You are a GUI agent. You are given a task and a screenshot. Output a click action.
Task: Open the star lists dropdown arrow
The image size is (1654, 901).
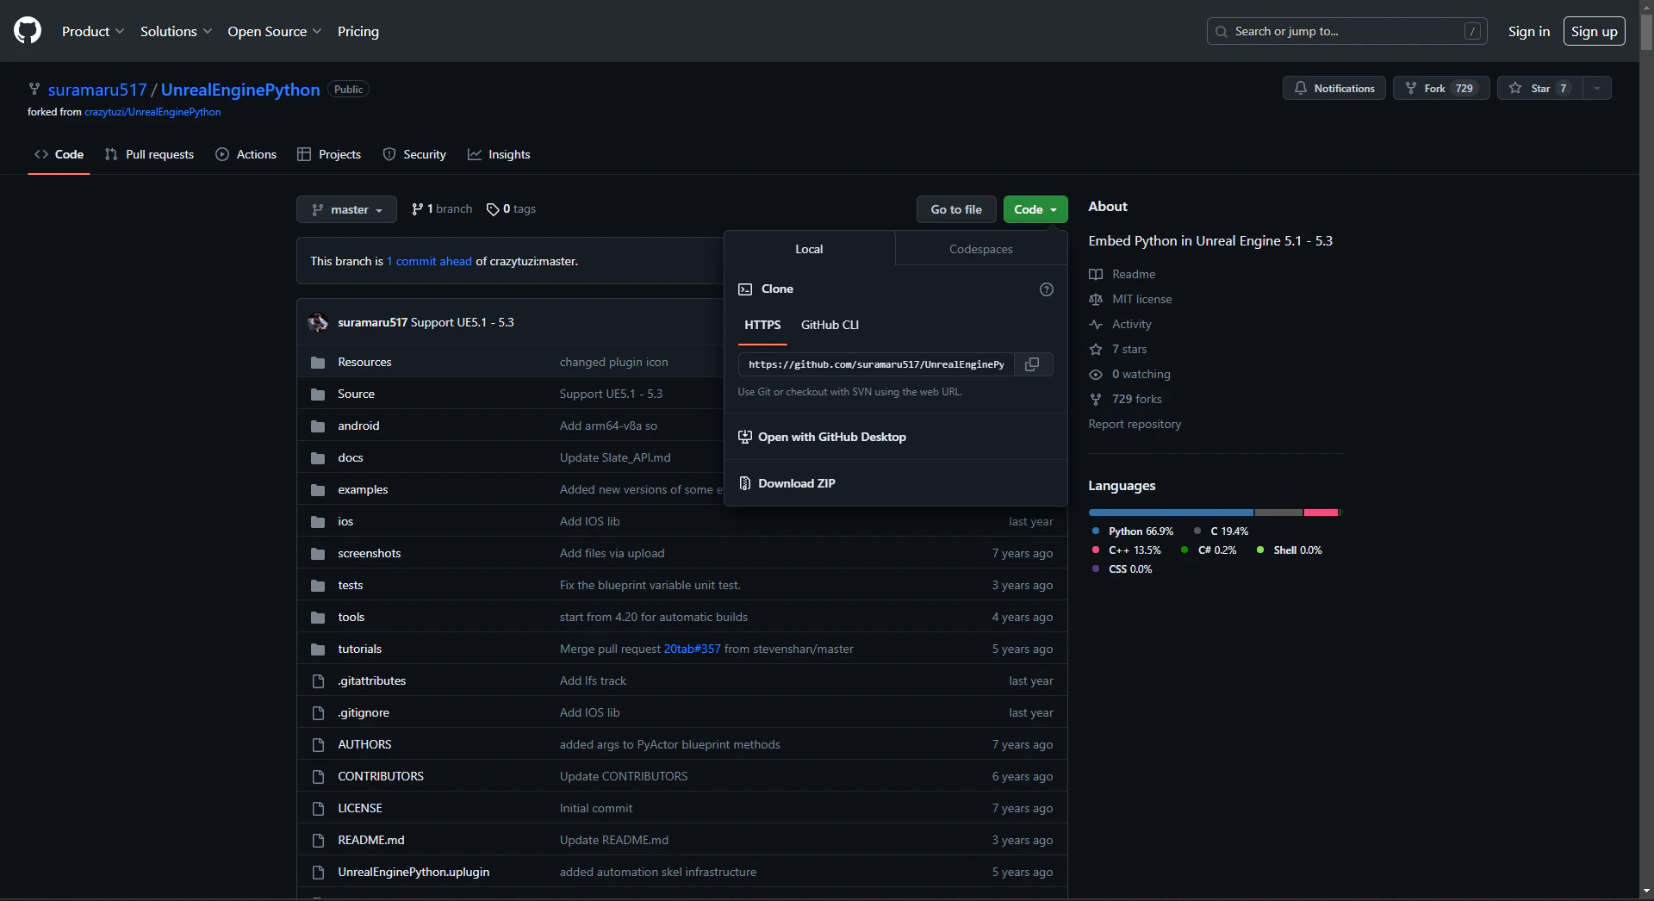click(1597, 88)
